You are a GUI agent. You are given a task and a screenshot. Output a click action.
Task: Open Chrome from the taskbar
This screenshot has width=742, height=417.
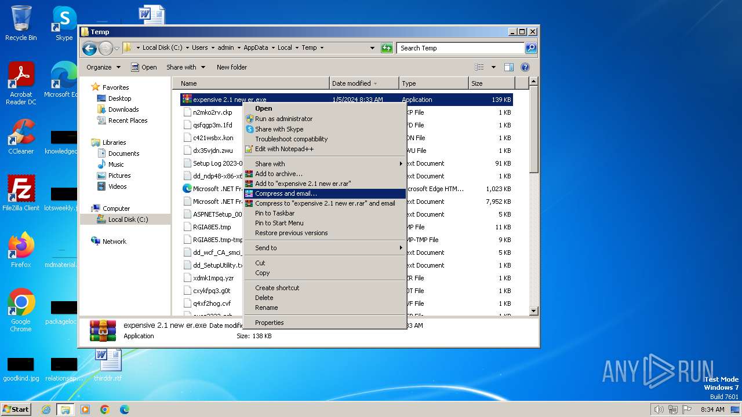105,409
